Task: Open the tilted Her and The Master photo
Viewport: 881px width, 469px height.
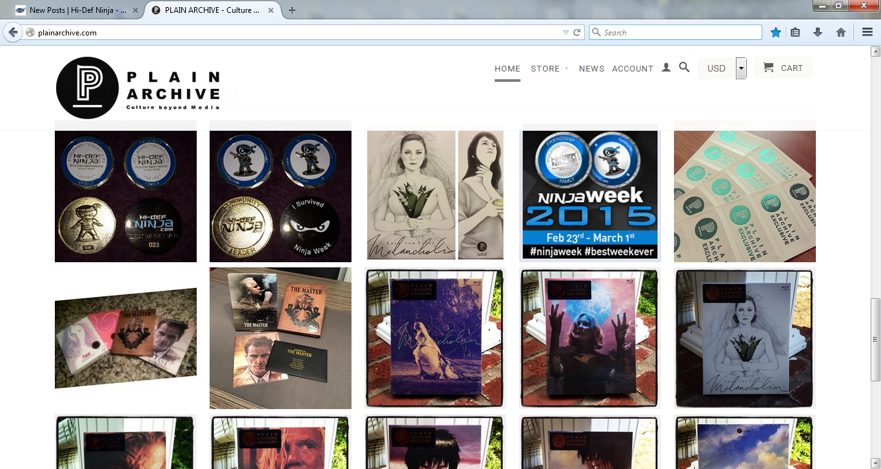Action: (x=126, y=338)
